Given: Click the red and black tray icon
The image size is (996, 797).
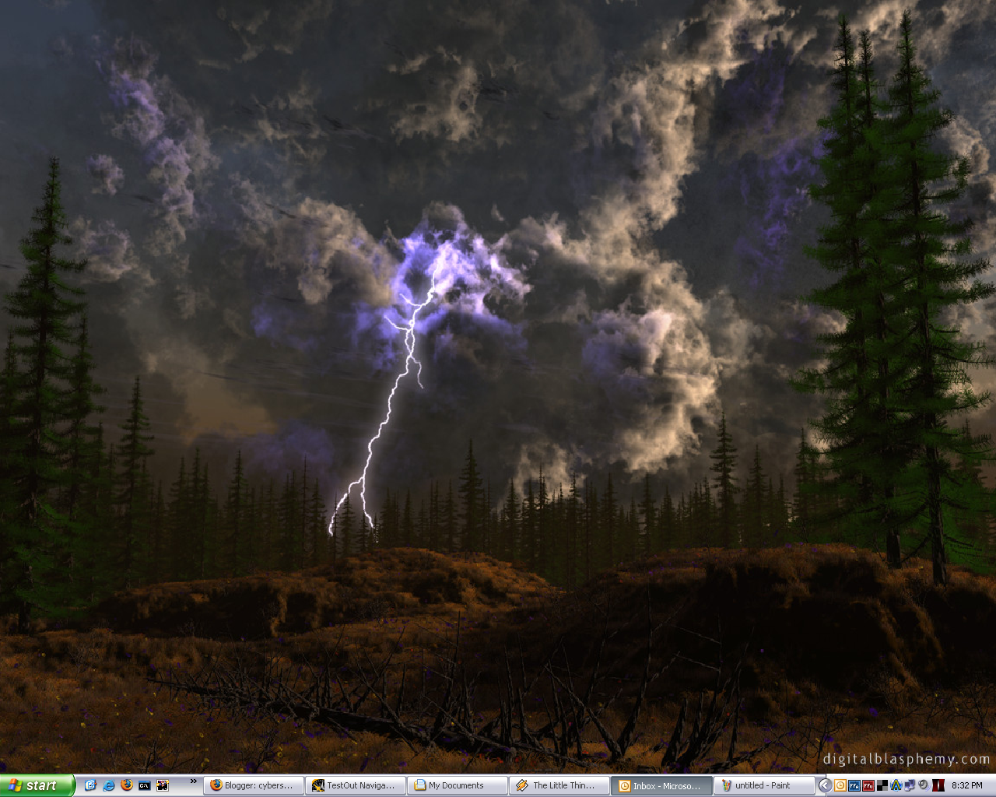Looking at the screenshot, I should 938,785.
